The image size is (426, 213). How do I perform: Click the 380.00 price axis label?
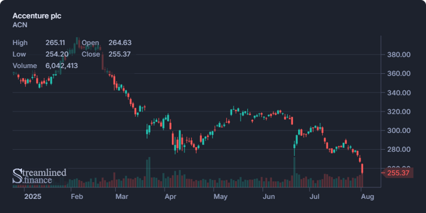click(x=399, y=55)
